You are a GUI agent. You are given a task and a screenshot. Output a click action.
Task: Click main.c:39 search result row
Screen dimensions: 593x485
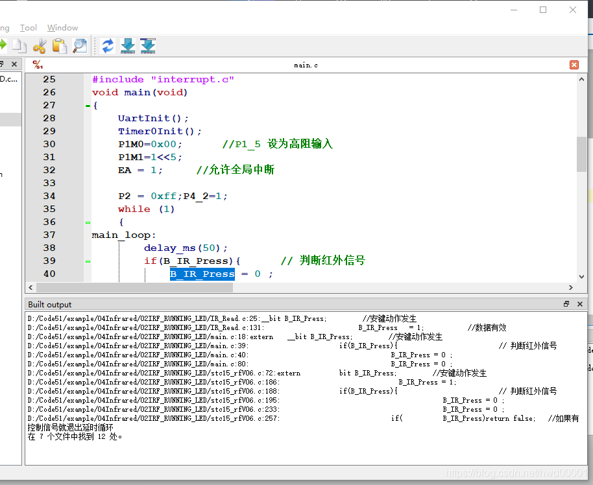pyautogui.click(x=292, y=346)
